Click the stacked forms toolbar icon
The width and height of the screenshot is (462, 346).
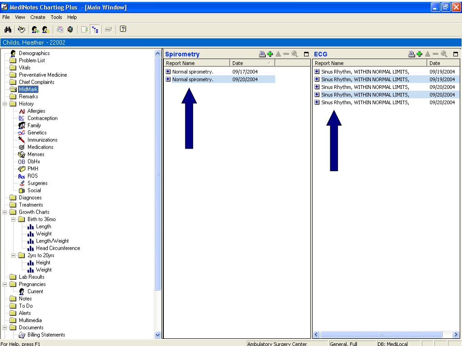tap(60, 29)
